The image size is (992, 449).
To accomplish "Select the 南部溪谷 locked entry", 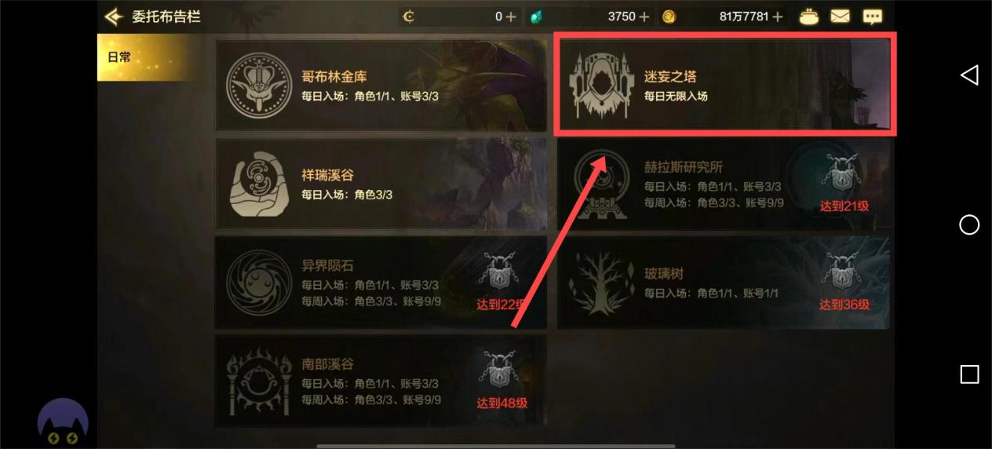I will coord(381,381).
